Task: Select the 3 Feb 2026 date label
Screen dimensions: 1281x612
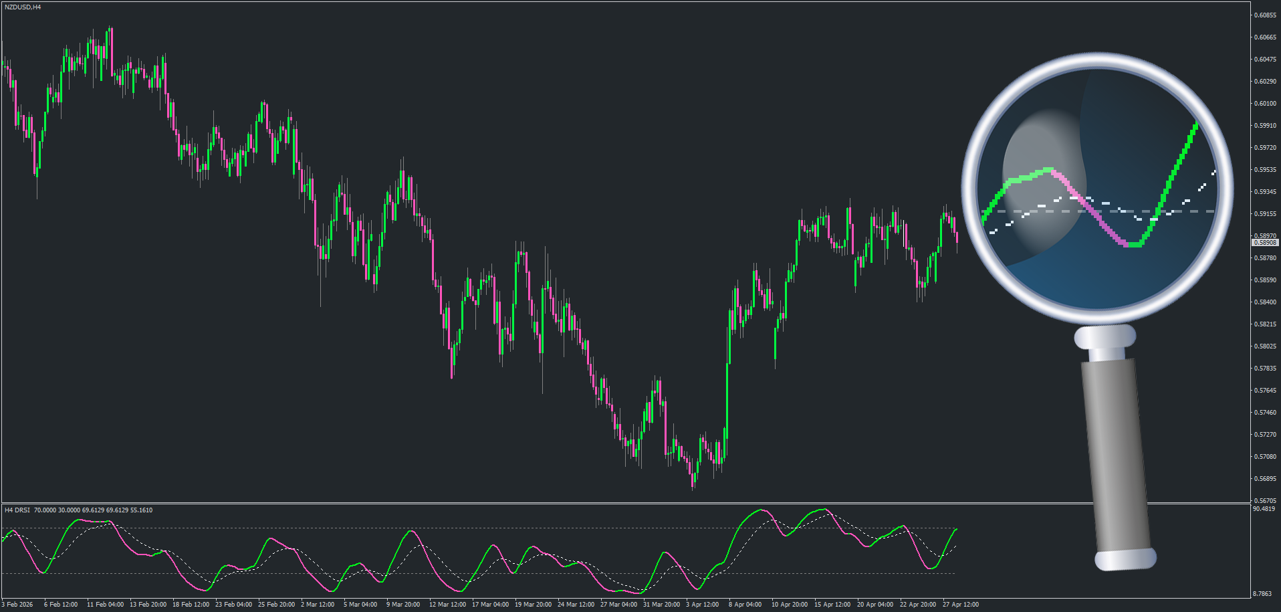Action: 17,605
